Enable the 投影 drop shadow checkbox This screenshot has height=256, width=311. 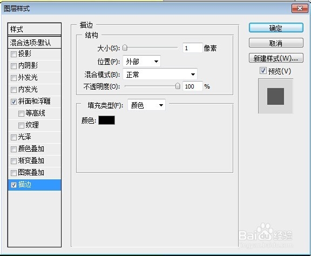click(13, 54)
